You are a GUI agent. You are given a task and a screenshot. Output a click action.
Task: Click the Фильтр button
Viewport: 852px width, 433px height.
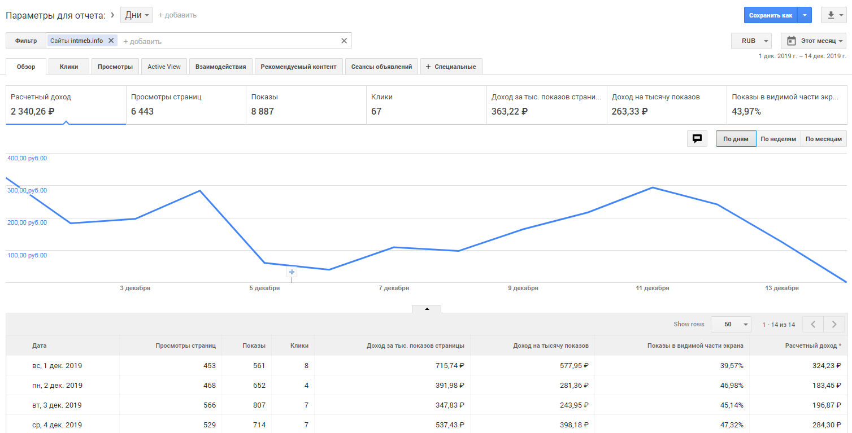(26, 41)
